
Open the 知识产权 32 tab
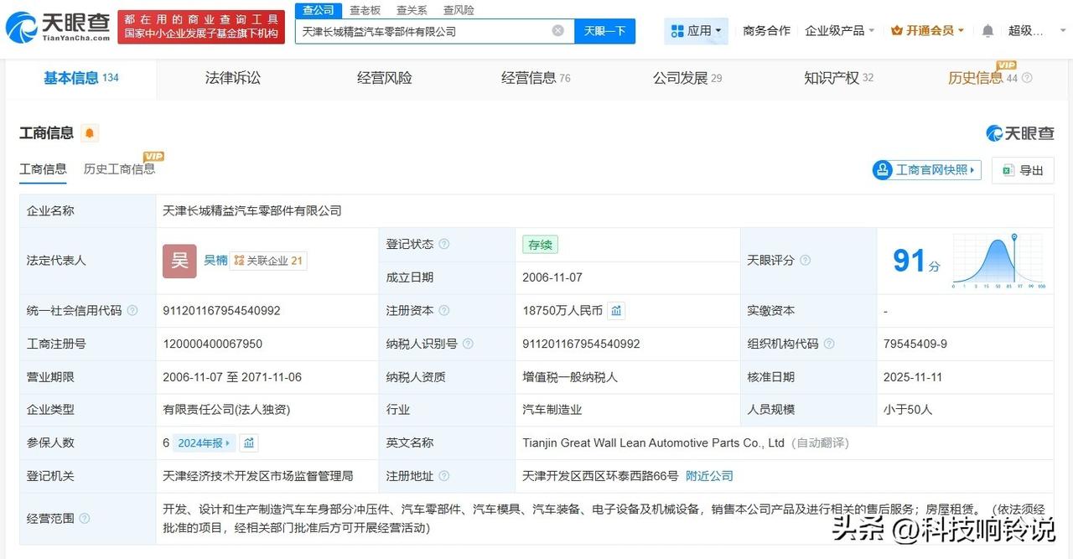click(x=838, y=78)
